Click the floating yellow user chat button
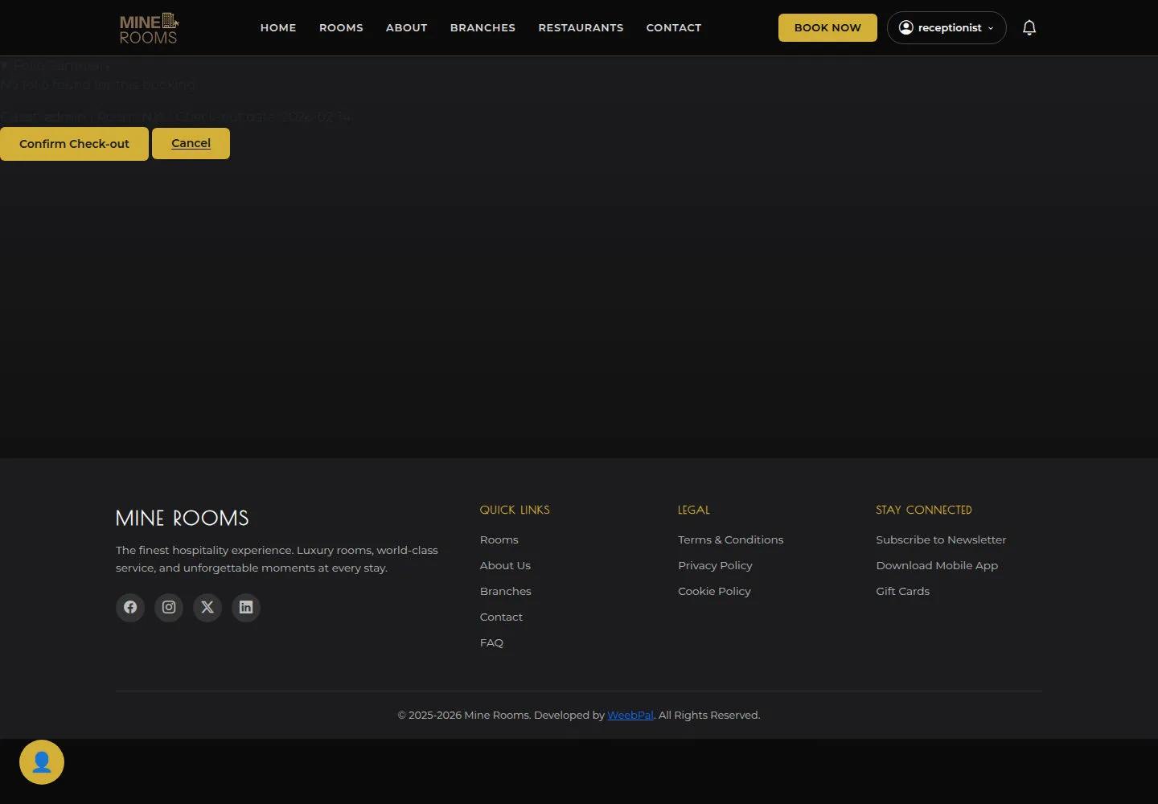1158x804 pixels. [42, 762]
